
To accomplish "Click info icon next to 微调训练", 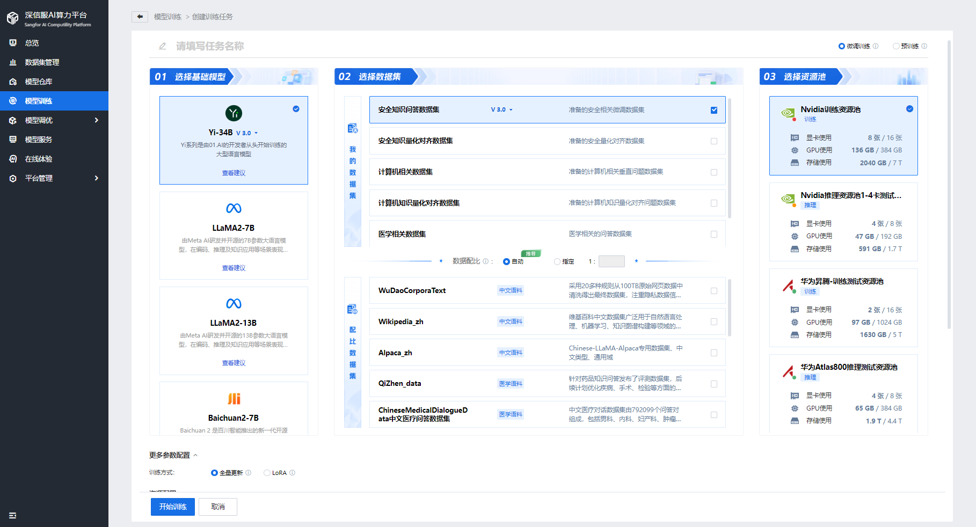I will [x=876, y=46].
